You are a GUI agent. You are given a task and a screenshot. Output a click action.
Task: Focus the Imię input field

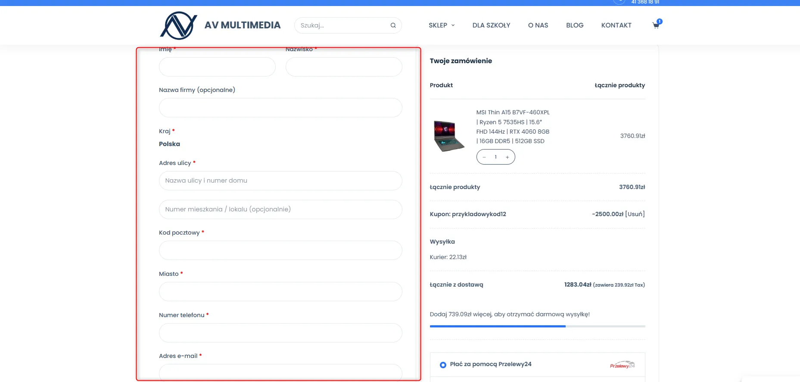pyautogui.click(x=217, y=67)
